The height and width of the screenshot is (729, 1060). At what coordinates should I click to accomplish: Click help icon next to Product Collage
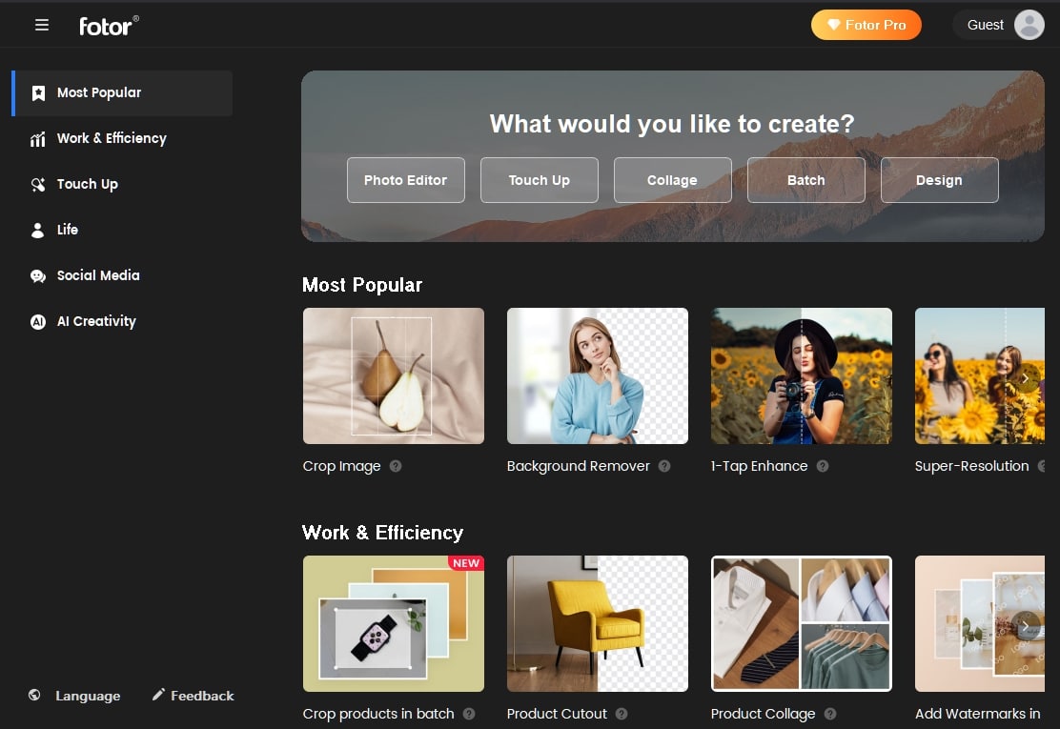(830, 714)
